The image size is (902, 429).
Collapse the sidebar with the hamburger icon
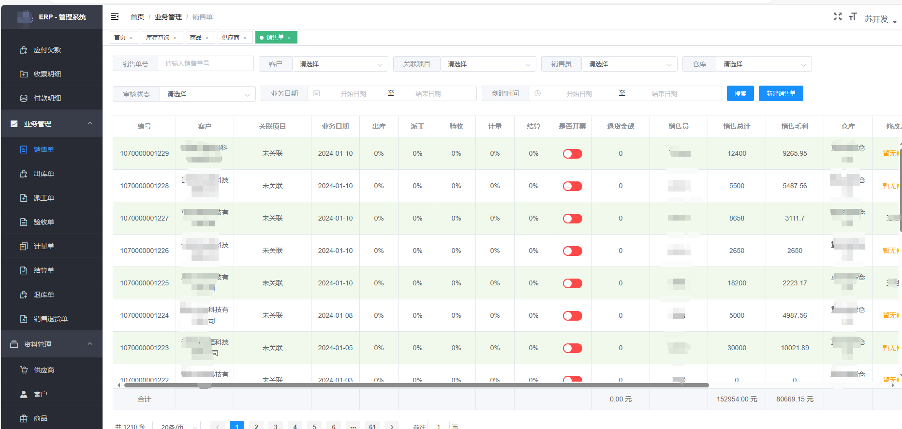click(115, 17)
